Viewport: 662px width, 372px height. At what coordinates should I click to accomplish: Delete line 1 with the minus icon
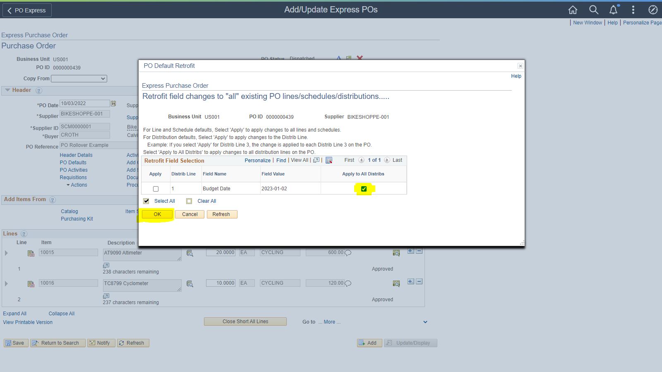(419, 251)
